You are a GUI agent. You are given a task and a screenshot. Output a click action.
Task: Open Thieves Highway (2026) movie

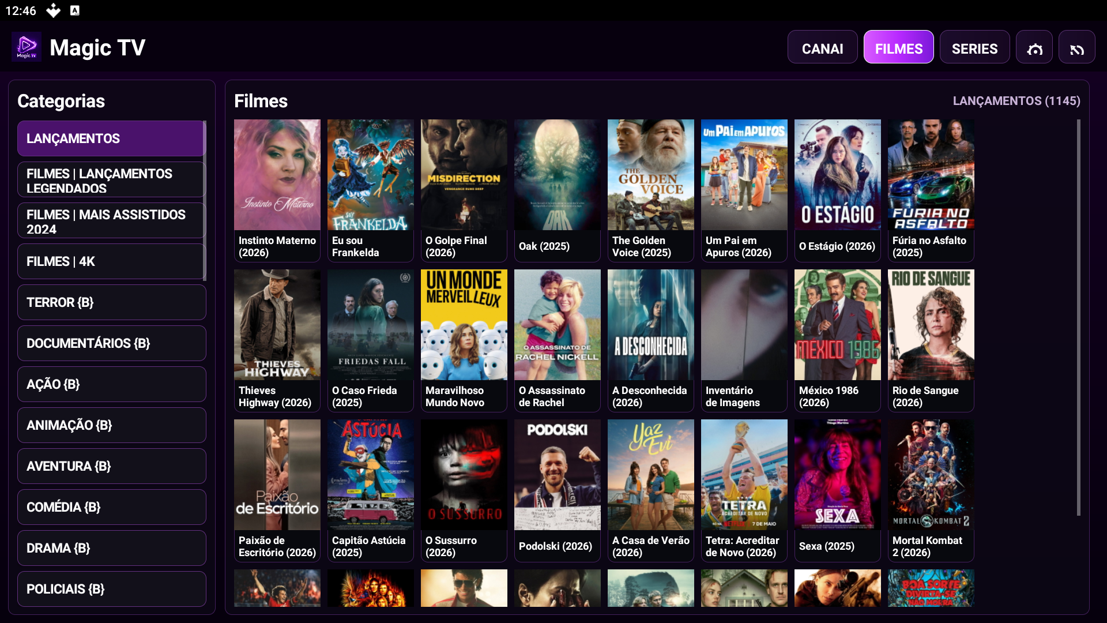[x=277, y=340]
